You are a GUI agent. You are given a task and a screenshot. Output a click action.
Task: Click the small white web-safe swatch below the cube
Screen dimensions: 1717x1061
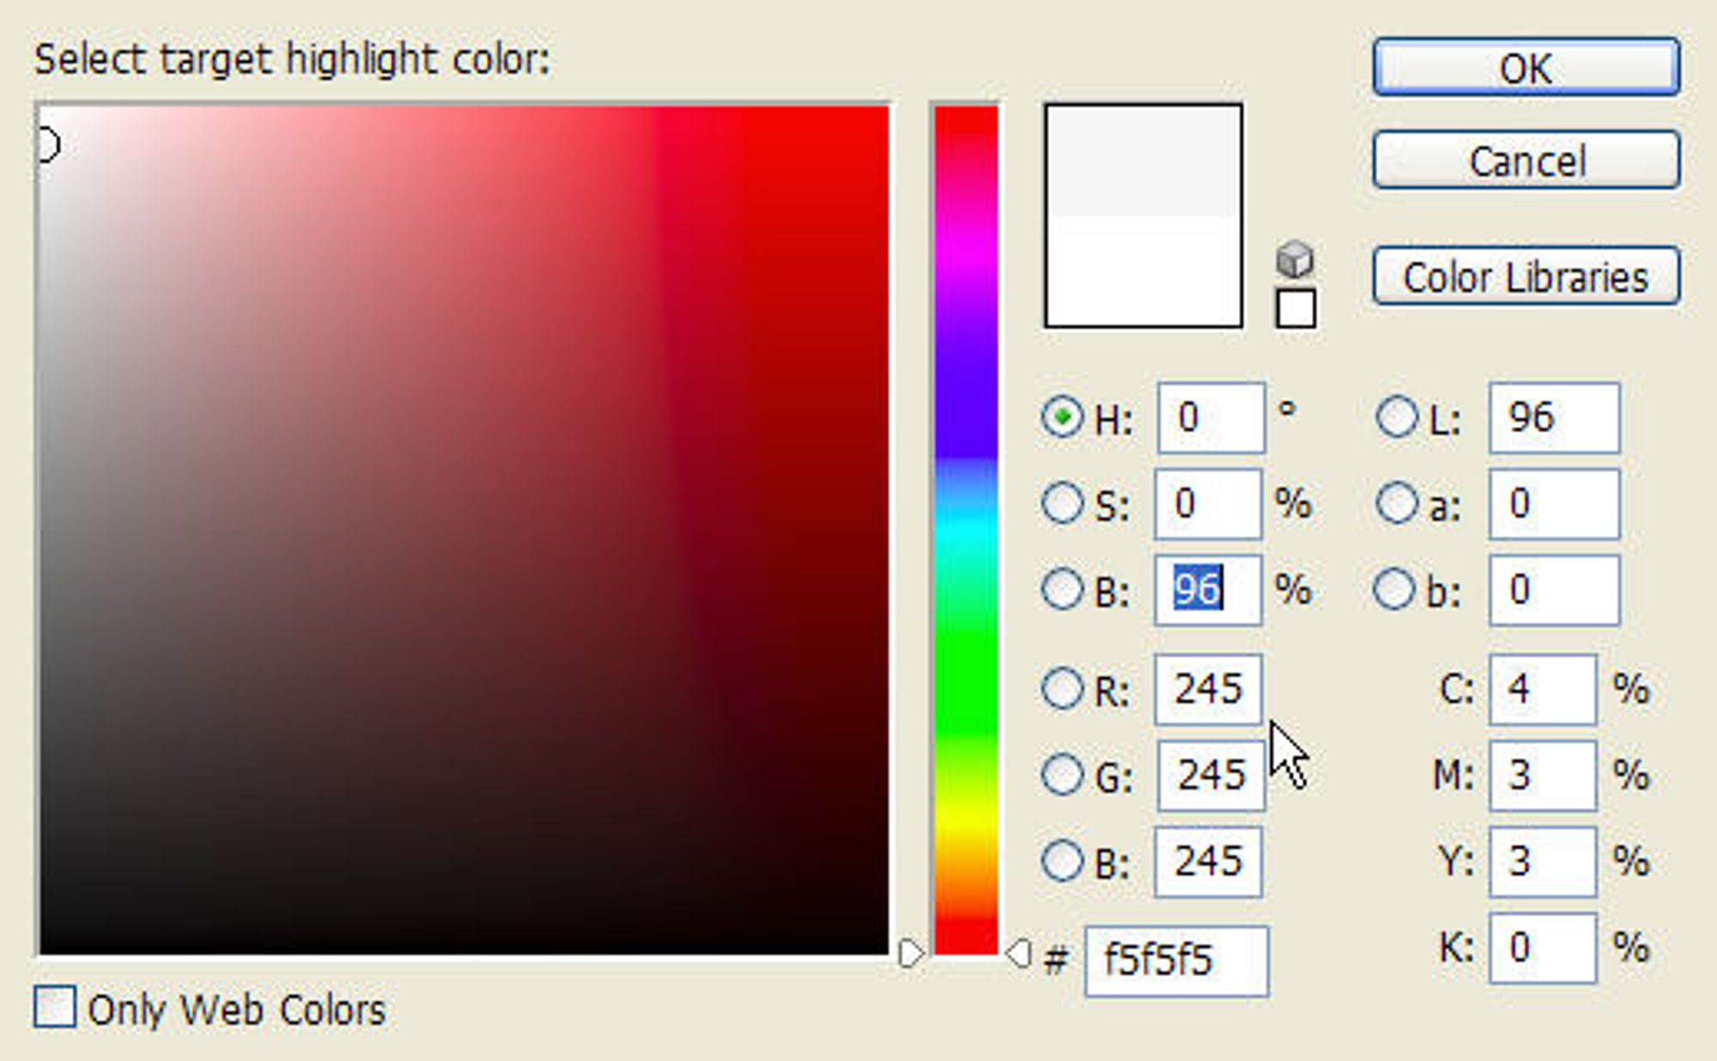click(1295, 309)
